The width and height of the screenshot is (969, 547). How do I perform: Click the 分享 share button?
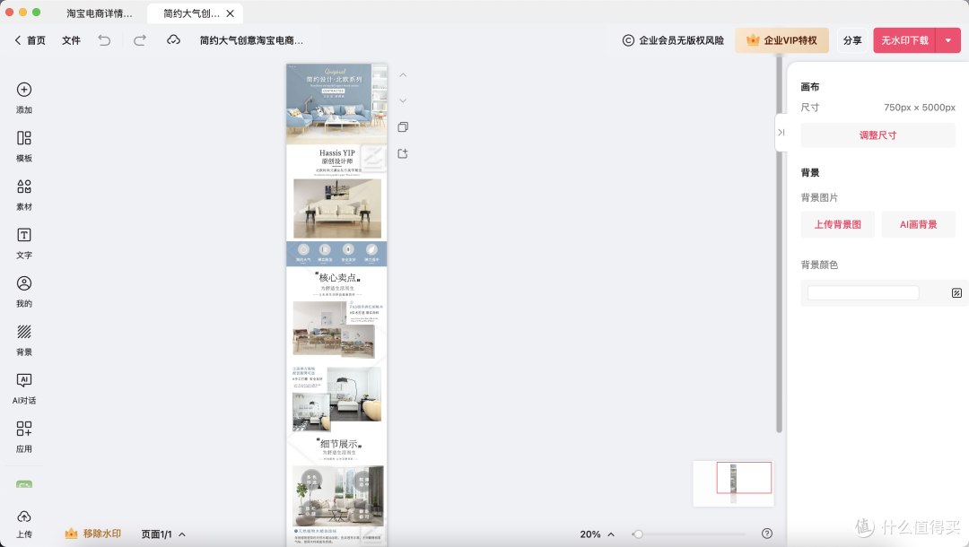click(x=852, y=40)
